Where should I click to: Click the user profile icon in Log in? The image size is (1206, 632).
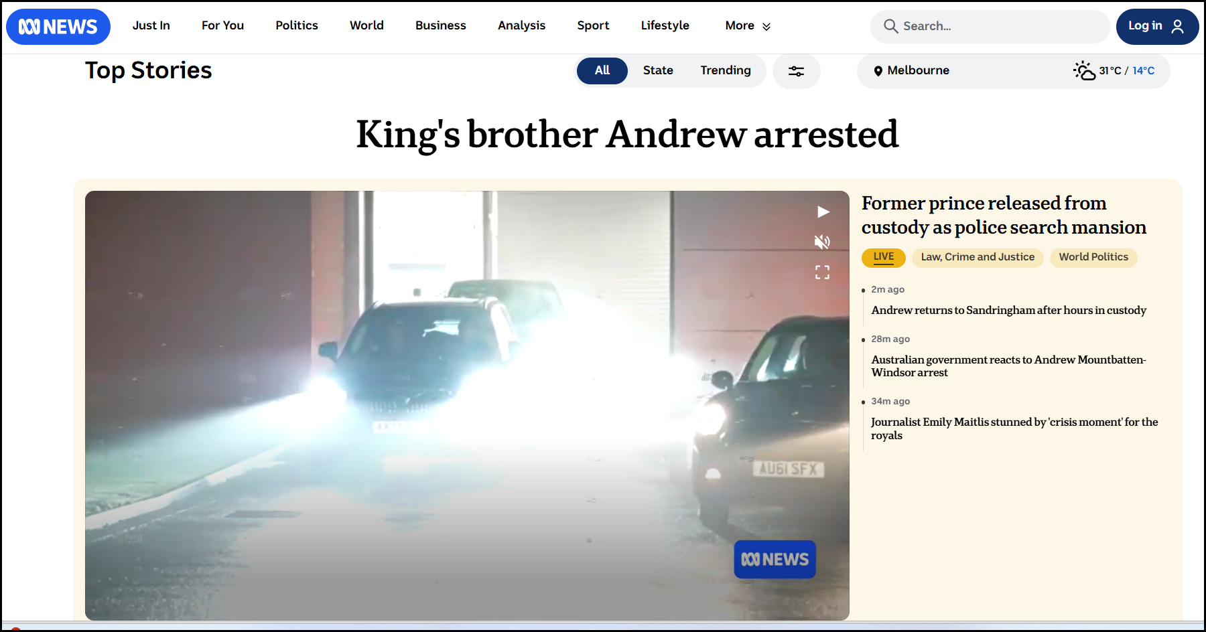1177,26
